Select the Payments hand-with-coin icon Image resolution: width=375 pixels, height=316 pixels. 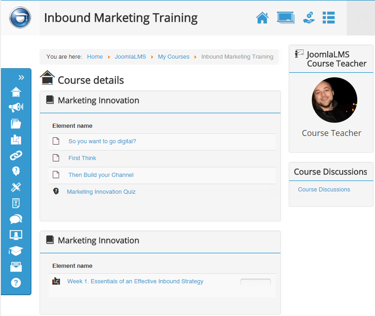click(309, 17)
